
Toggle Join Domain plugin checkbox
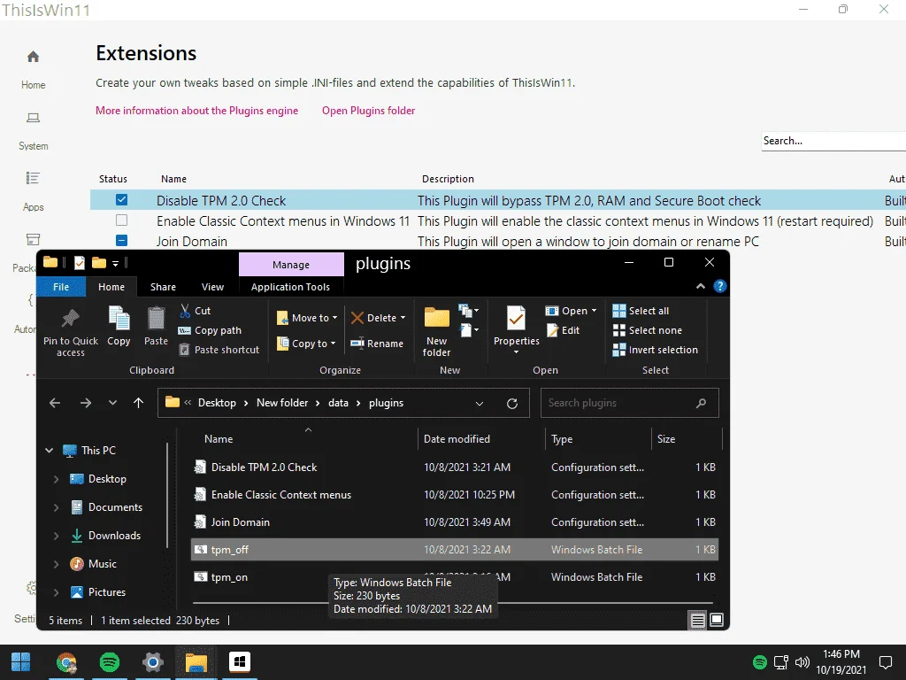[x=121, y=241]
